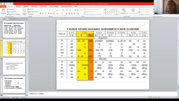Viewport: 179px width, 101px height.
Task: Select the triangle shape in gallery
Action: (105, 12)
